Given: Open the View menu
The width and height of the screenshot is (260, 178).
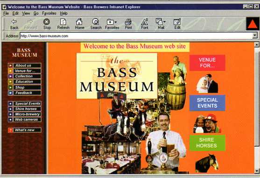Looking at the screenshot, I should 26,13.
